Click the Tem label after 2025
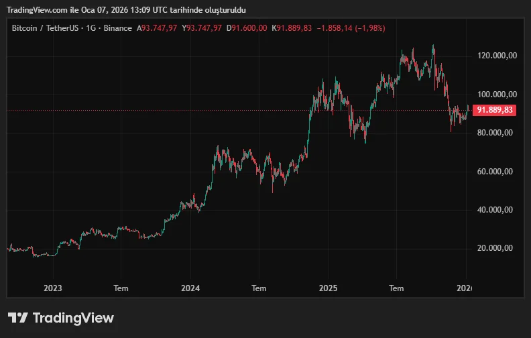The height and width of the screenshot is (338, 531). coord(397,288)
